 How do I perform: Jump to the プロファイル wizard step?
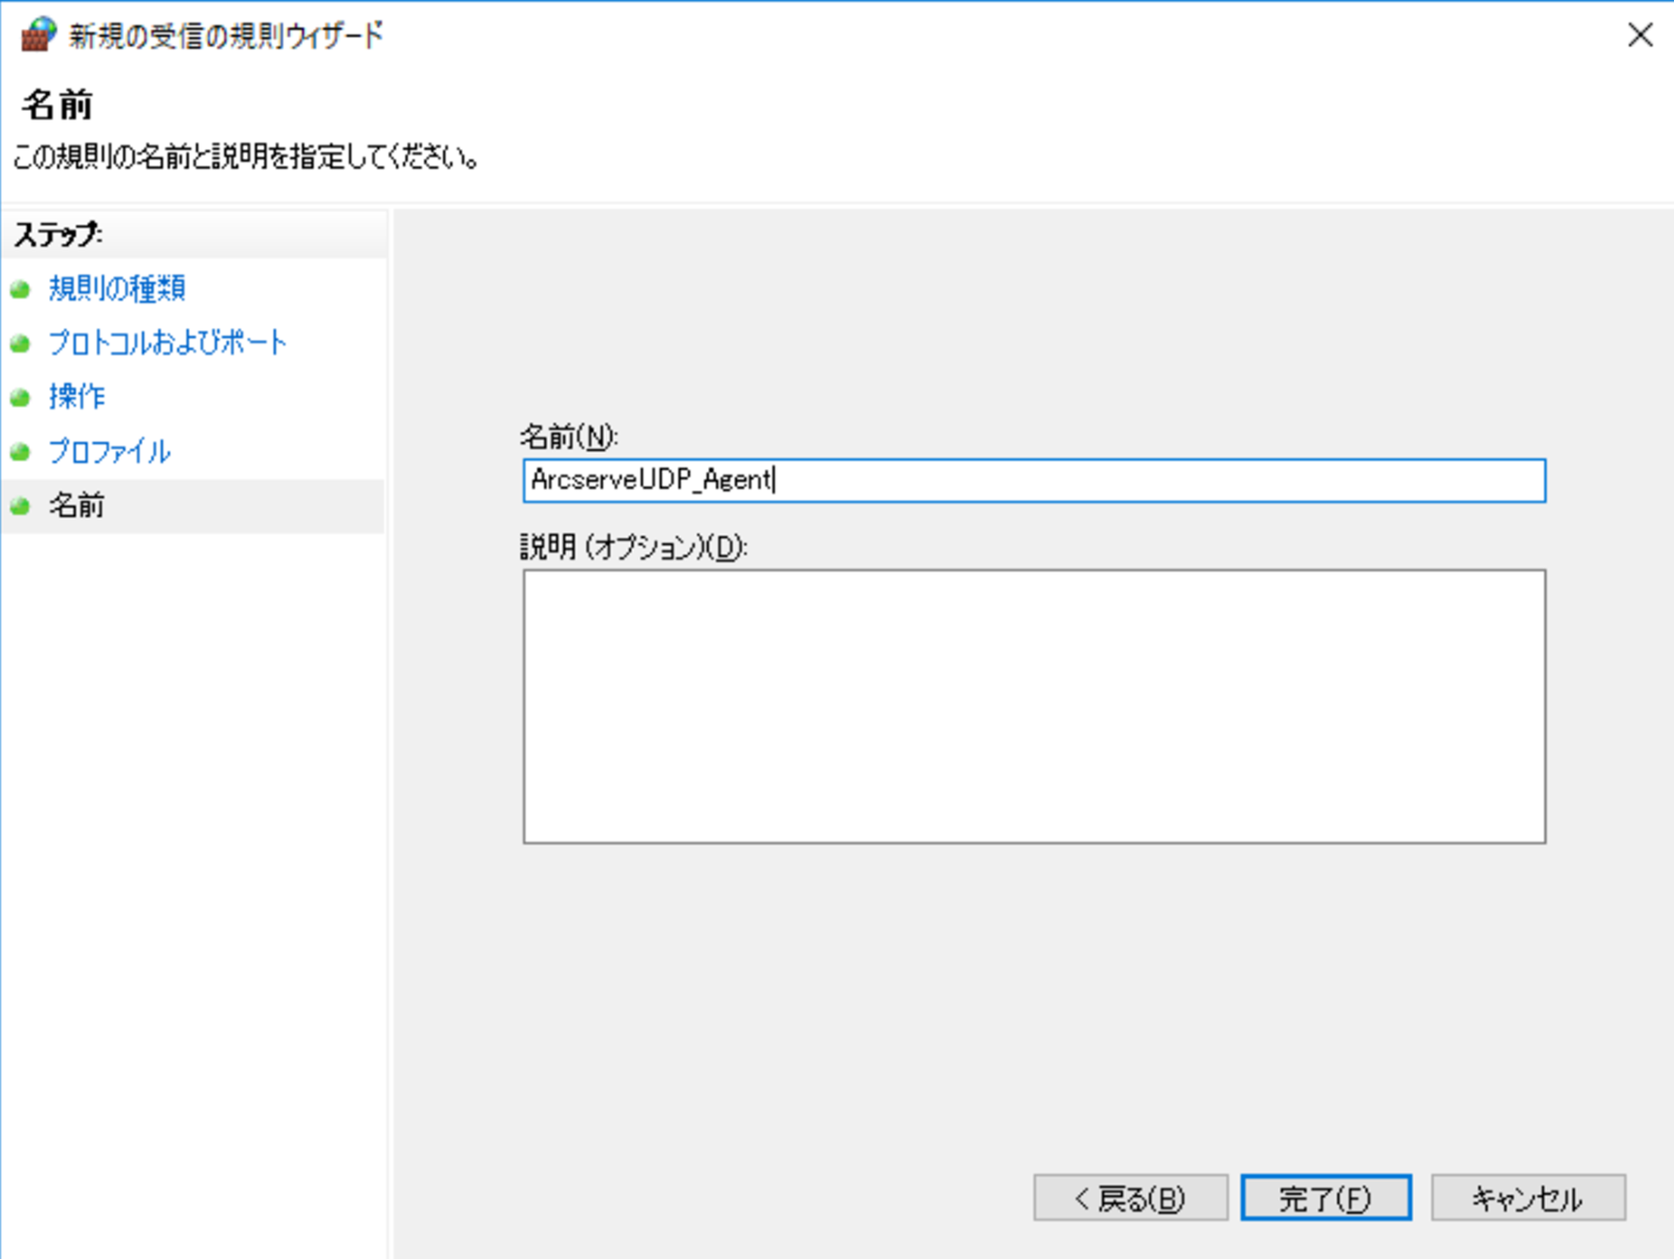(x=109, y=452)
